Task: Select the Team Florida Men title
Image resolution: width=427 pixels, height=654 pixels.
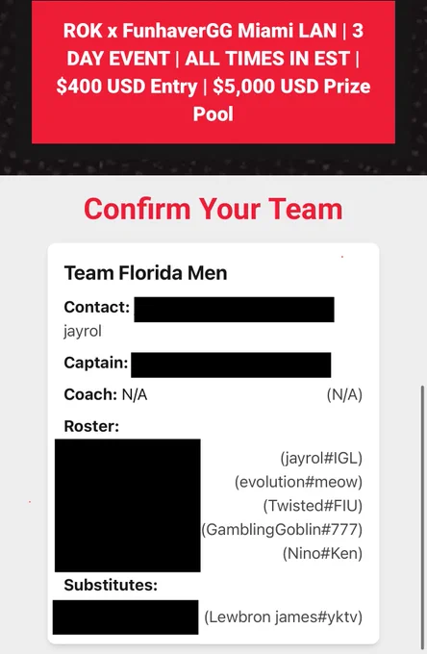Action: click(x=145, y=273)
